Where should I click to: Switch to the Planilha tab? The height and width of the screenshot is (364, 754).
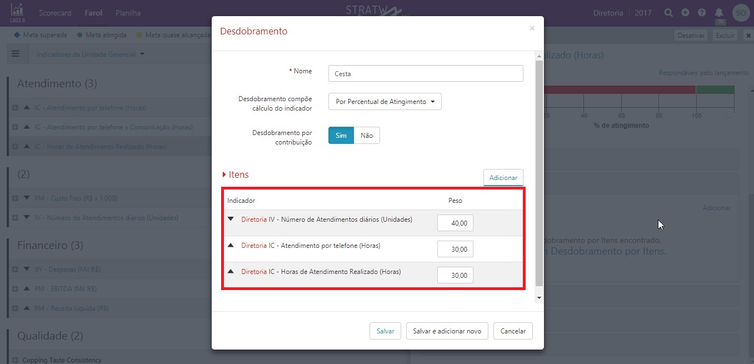pos(128,13)
